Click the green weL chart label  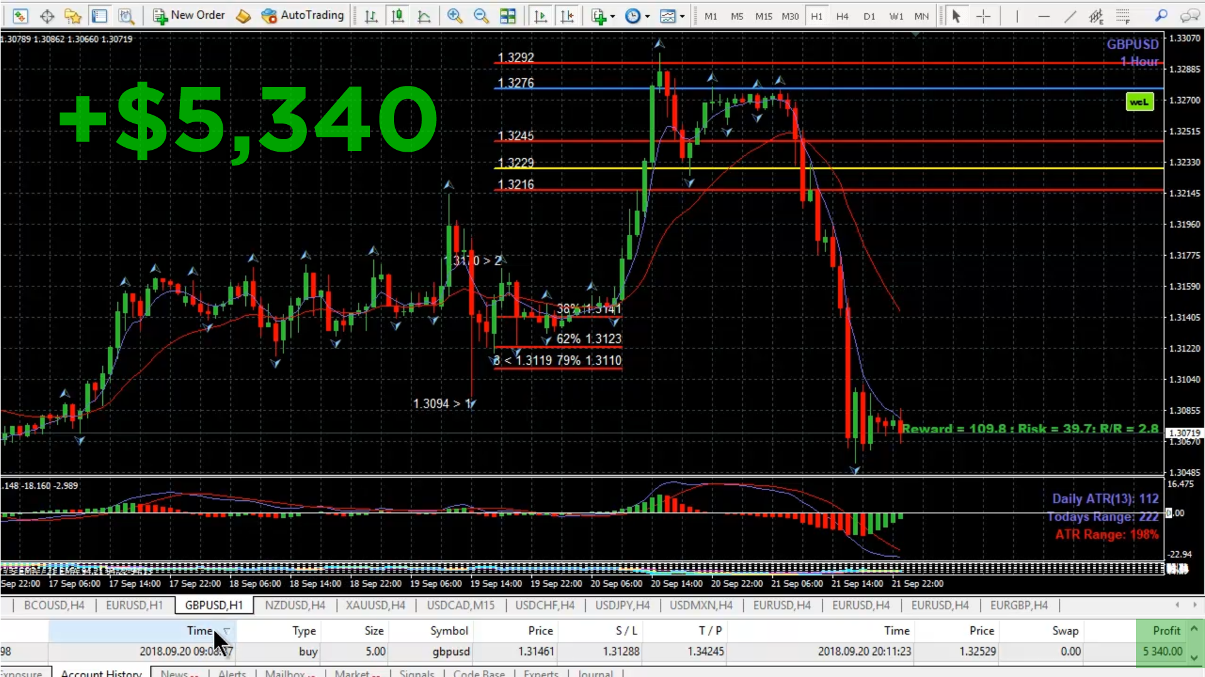click(x=1139, y=102)
